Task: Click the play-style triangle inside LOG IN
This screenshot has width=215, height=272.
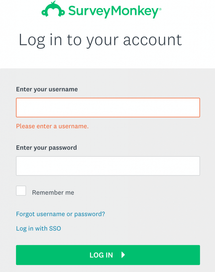Action: 123,255
